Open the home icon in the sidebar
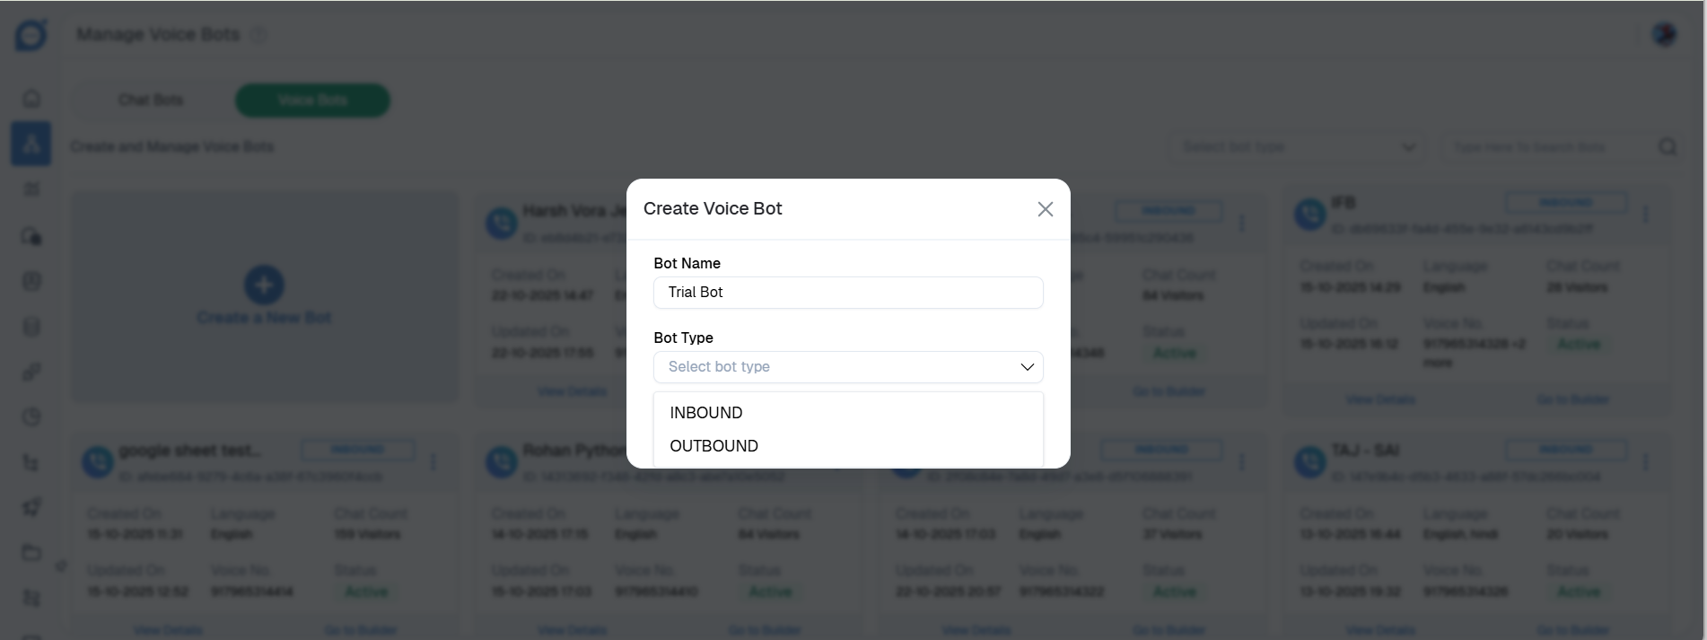The height and width of the screenshot is (640, 1707). [31, 99]
